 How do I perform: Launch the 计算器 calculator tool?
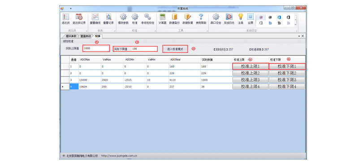click(x=162, y=19)
